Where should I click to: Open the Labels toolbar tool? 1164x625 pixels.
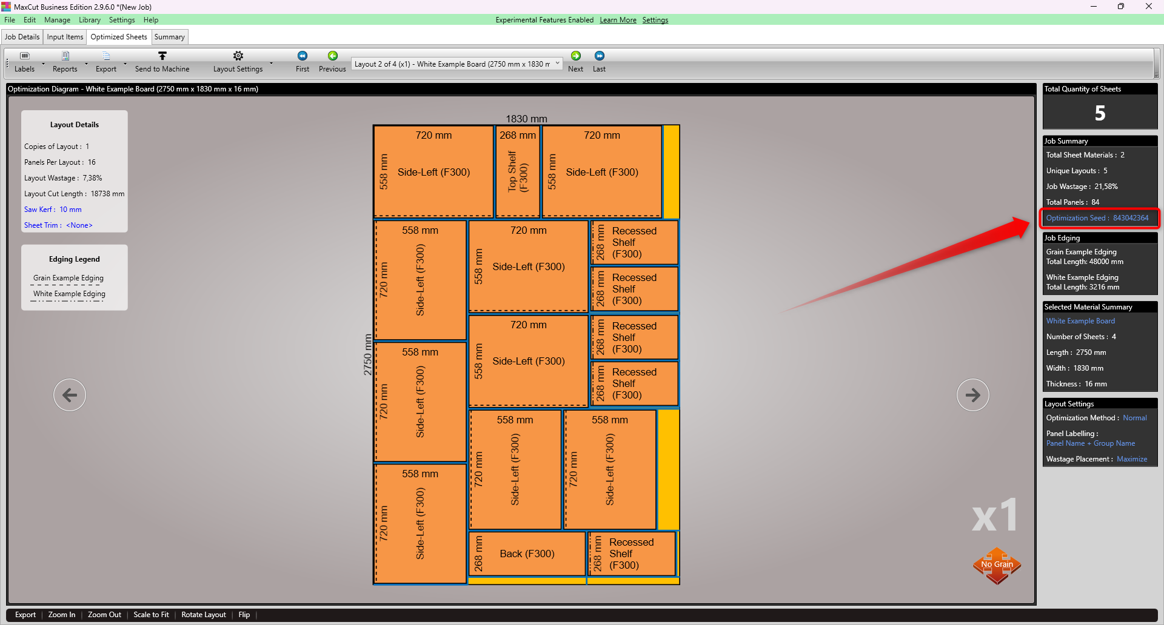coord(24,62)
